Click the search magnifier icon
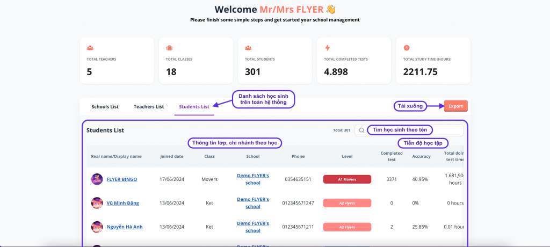550x247 pixels. pyautogui.click(x=361, y=130)
